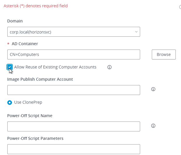Image resolution: width=181 pixels, height=155 pixels.
Task: Toggle Allow Reuse of Existing Computer Accounts checkbox
Action: coord(10,67)
